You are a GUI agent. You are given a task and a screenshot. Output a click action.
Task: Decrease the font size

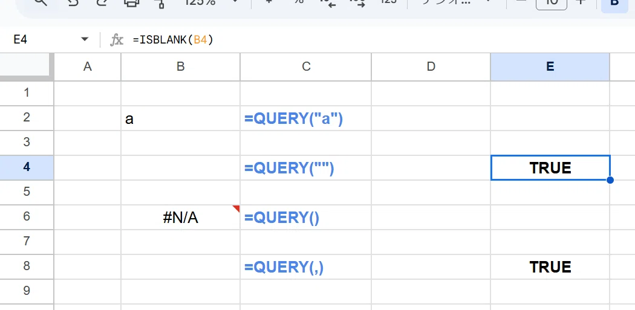tap(521, 2)
